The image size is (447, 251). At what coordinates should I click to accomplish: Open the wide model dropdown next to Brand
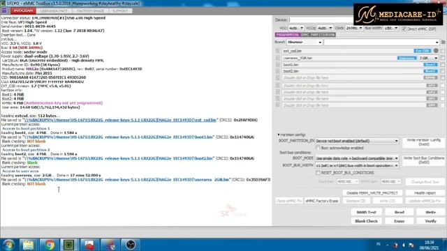pyautogui.click(x=381, y=42)
